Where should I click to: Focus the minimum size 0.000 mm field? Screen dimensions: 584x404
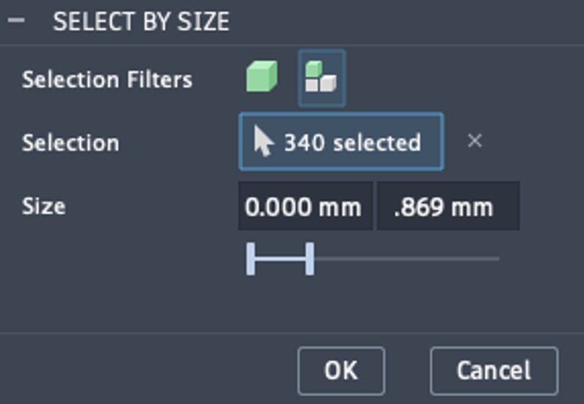(304, 206)
